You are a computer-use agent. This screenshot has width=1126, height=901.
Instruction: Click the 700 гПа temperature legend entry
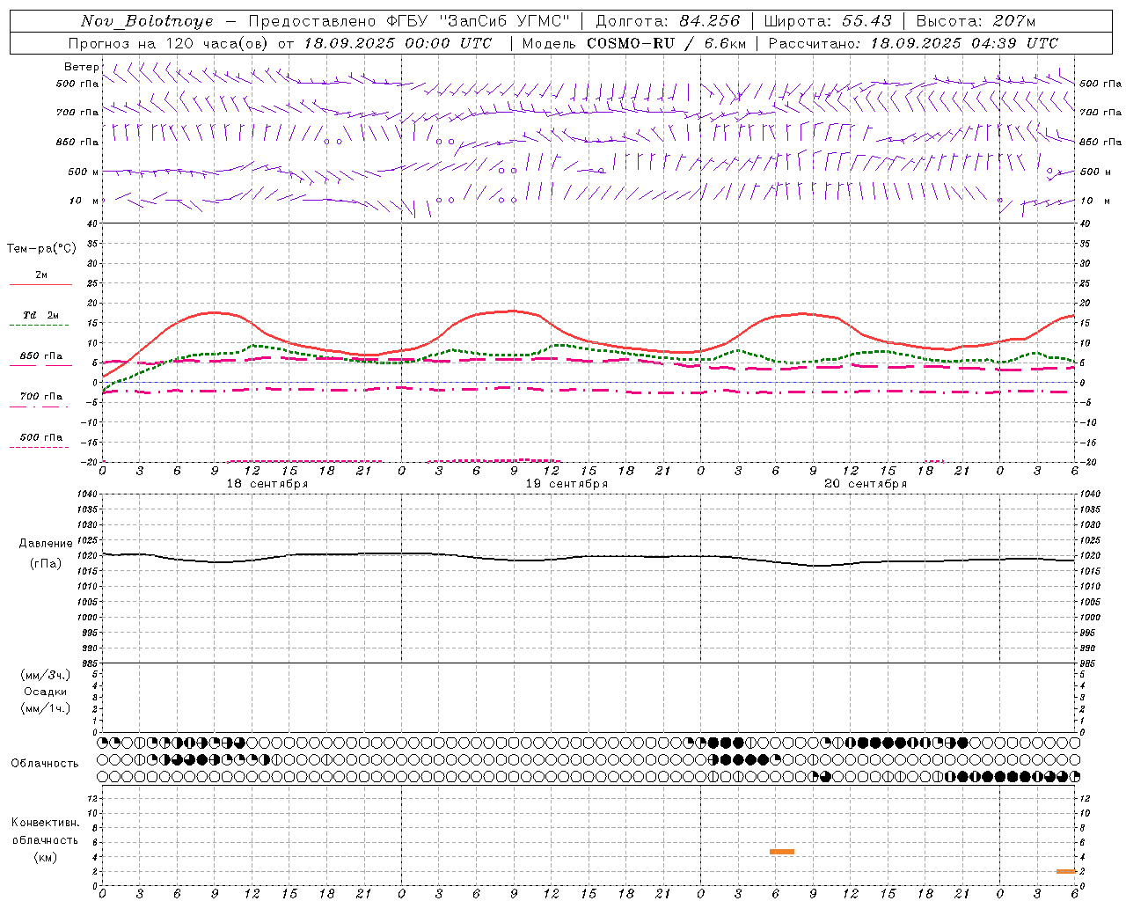tap(40, 397)
